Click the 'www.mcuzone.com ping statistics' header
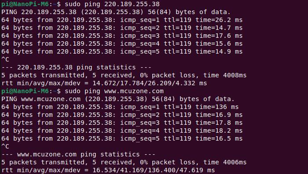Viewport: 308px width, 174px height. tap(78, 154)
